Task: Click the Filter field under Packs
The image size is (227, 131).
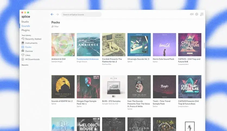Action: point(55,27)
